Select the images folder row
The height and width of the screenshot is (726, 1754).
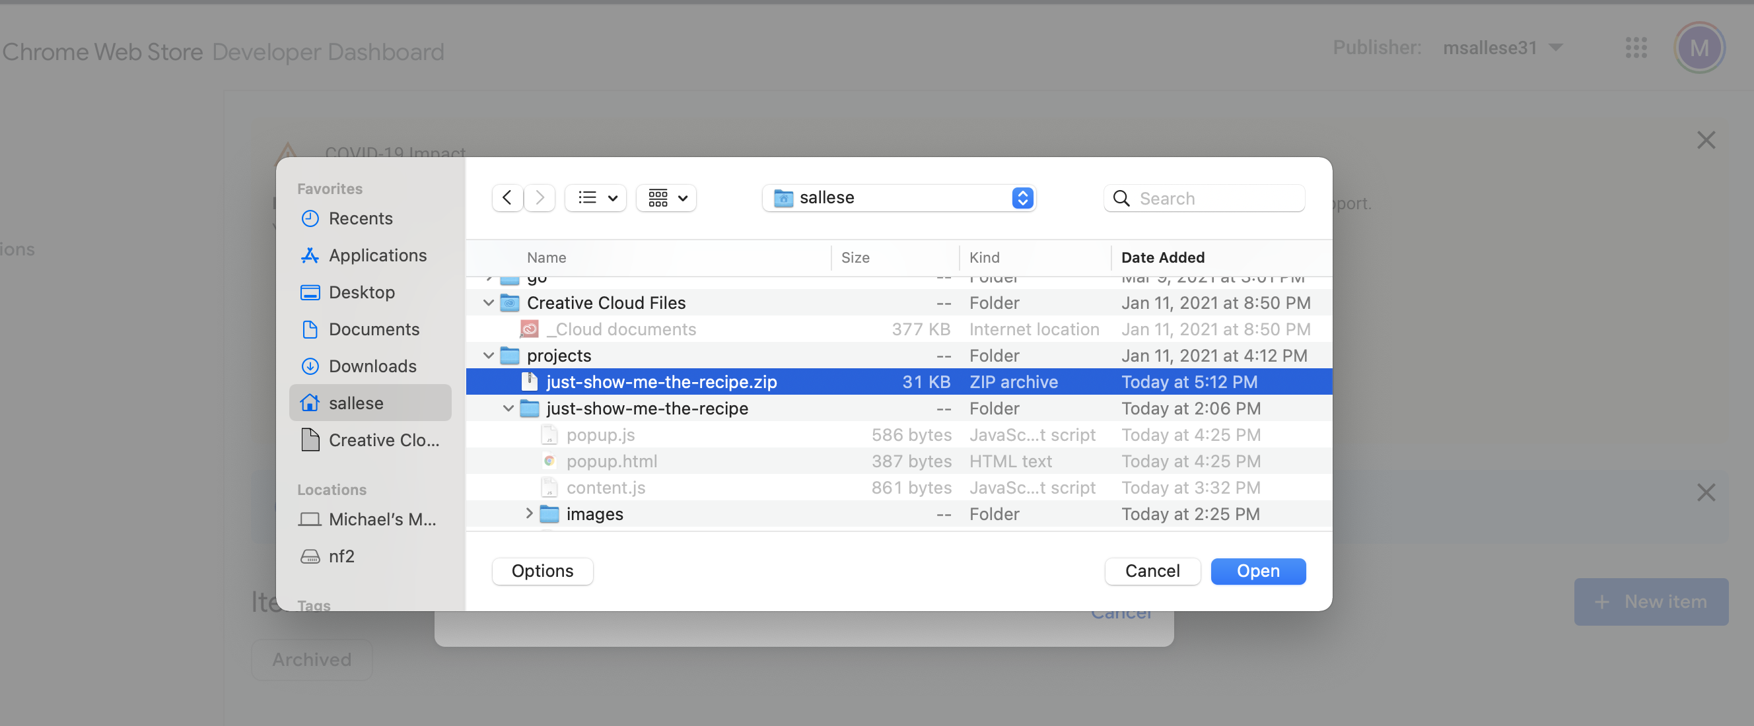[899, 513]
